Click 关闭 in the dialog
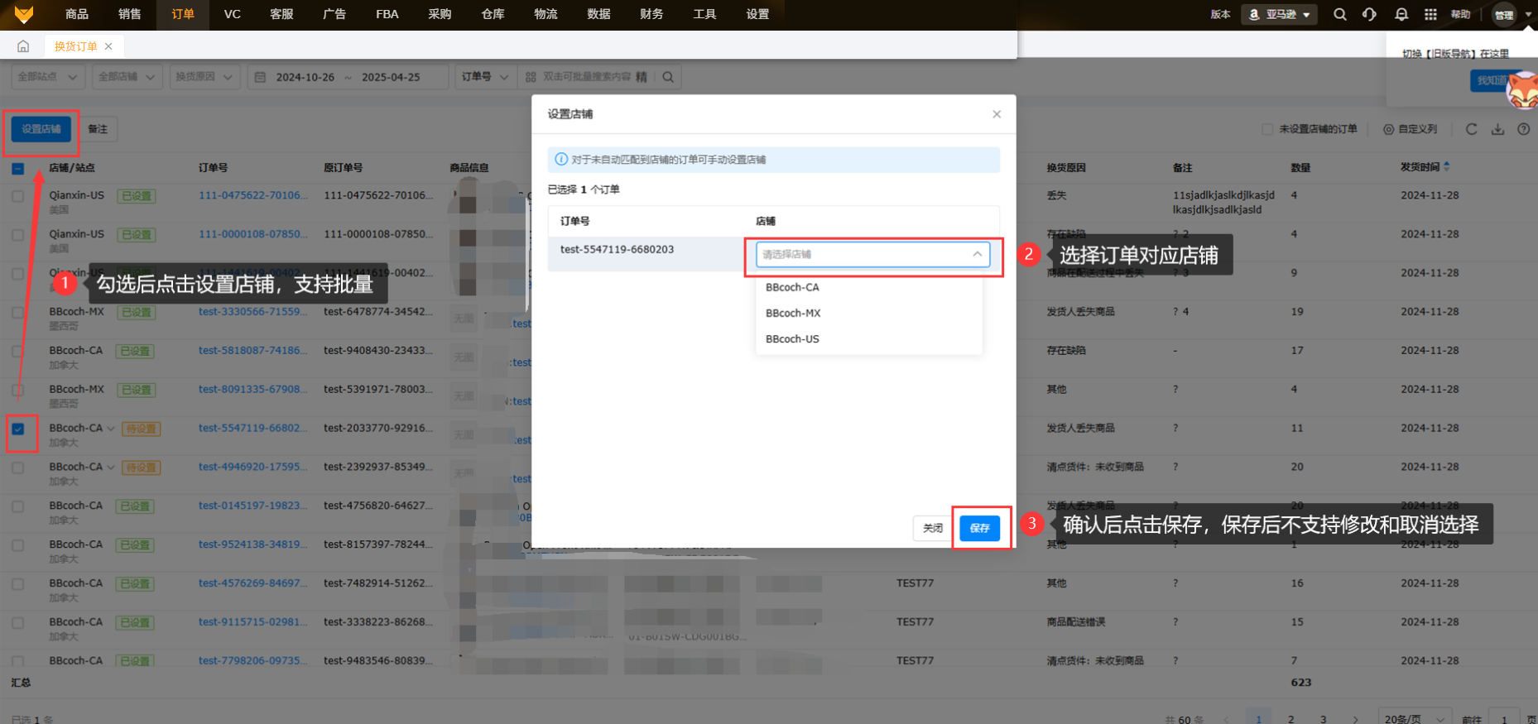 933,528
